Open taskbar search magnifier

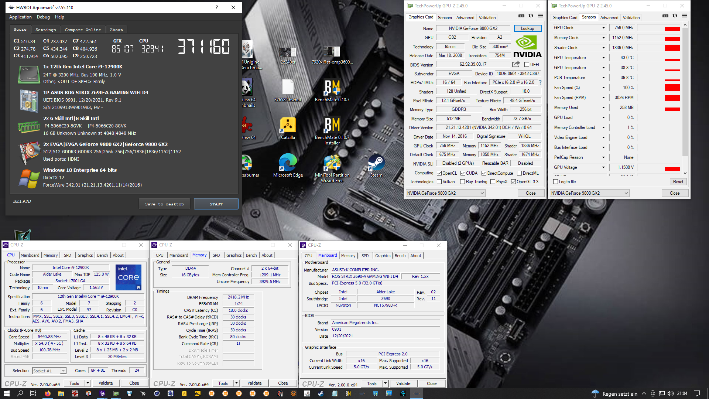(20, 393)
